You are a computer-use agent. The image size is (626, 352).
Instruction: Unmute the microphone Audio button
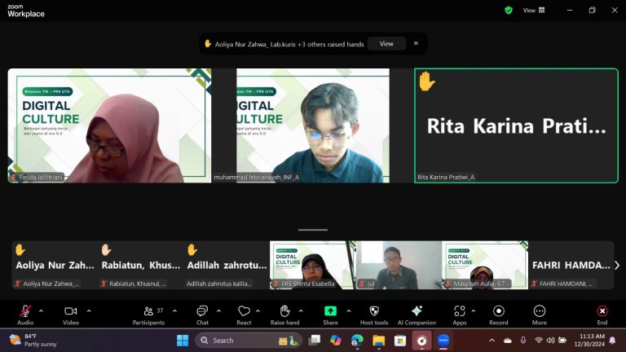[25, 315]
